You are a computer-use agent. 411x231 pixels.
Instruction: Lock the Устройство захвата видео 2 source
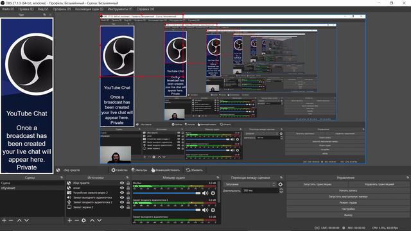pyautogui.click(x=128, y=193)
